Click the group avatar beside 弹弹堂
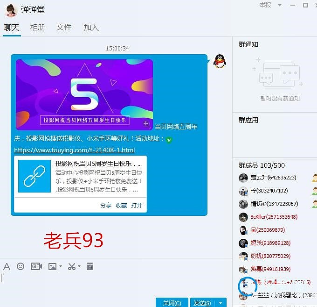This screenshot has height=307, width=317. tap(11, 10)
